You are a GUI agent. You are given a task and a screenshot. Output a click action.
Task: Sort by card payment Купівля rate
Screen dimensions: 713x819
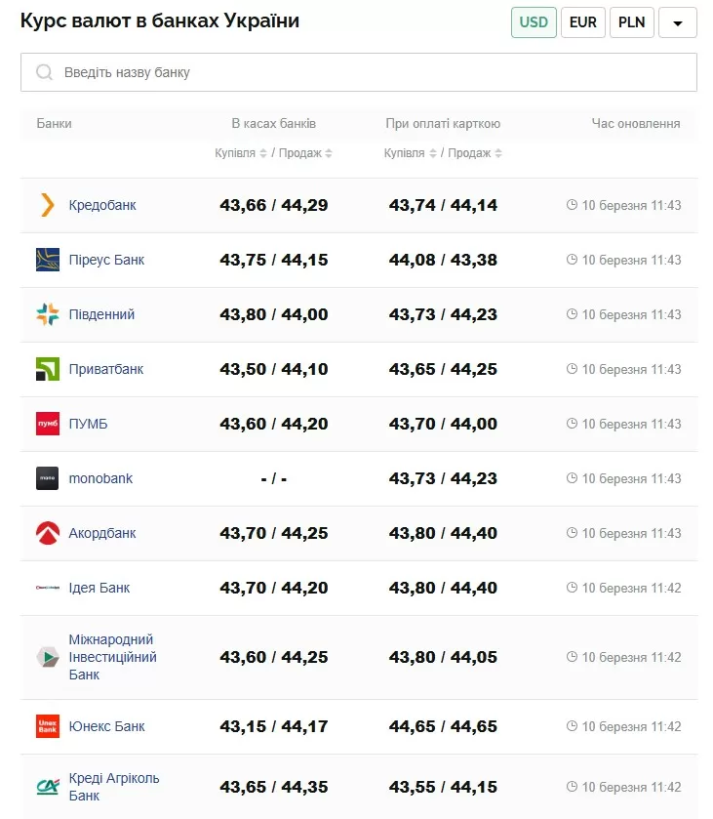[x=408, y=153]
